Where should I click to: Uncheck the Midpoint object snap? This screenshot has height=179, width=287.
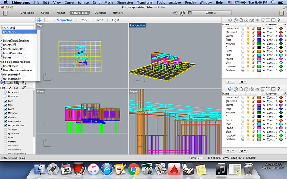[5, 113]
